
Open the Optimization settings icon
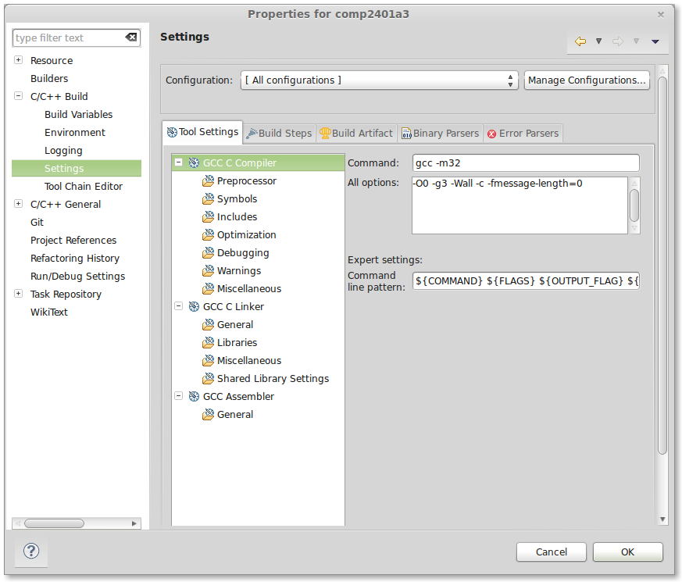coord(208,235)
